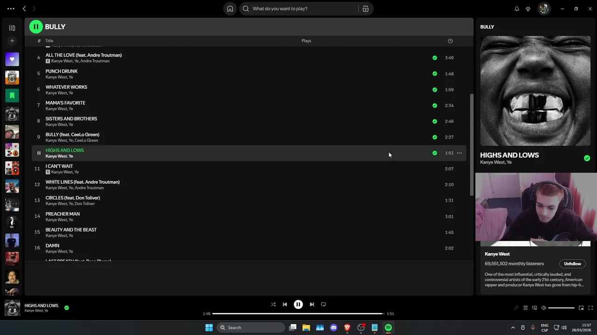
Task: Click the Unfollow button for Kanye West
Action: pos(572,264)
